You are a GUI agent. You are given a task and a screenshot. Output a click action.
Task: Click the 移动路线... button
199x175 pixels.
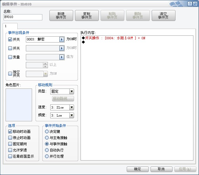[x=63, y=99]
